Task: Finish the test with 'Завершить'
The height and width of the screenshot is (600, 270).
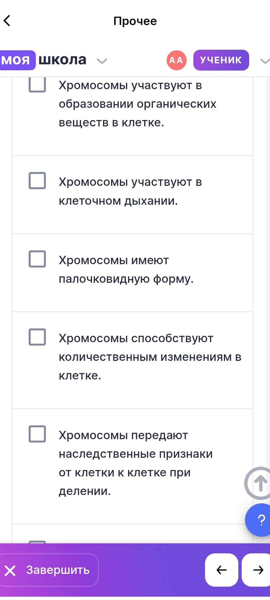Action: point(49,570)
